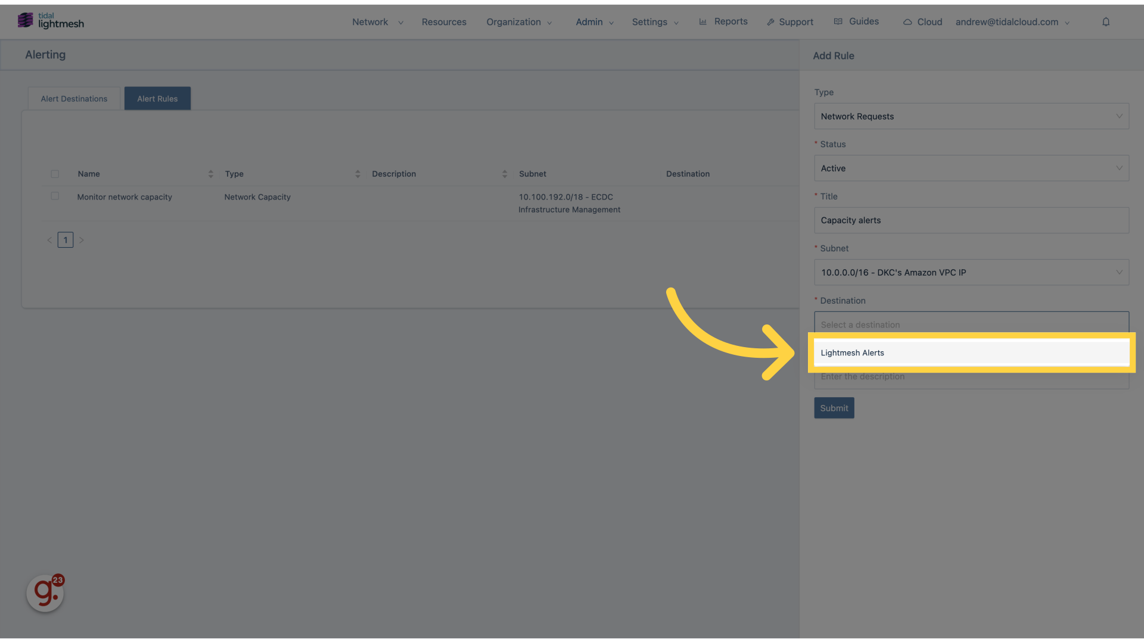Click the Cloud icon in the navbar
Viewport: 1144px width, 643px height.
coord(908,21)
